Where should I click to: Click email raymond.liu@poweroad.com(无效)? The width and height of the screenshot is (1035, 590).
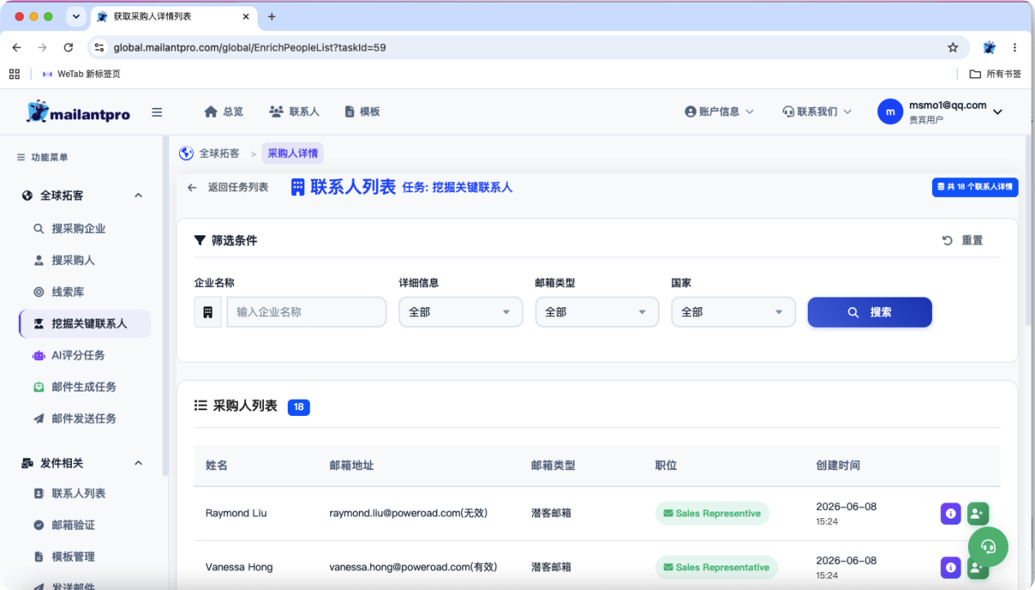point(409,513)
